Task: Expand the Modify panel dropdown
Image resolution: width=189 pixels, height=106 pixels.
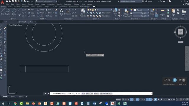Action: [x=43, y=19]
